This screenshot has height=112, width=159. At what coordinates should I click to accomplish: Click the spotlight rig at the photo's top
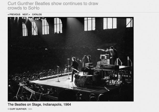point(34,19)
